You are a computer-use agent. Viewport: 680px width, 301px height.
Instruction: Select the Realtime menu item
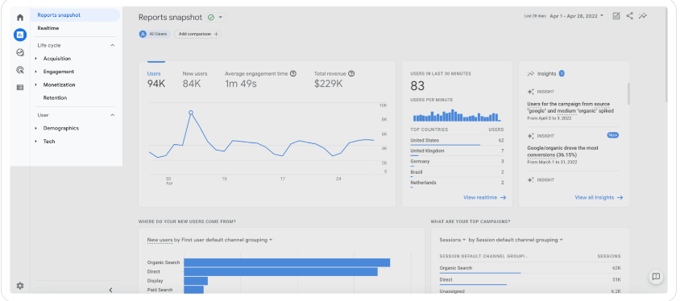48,28
